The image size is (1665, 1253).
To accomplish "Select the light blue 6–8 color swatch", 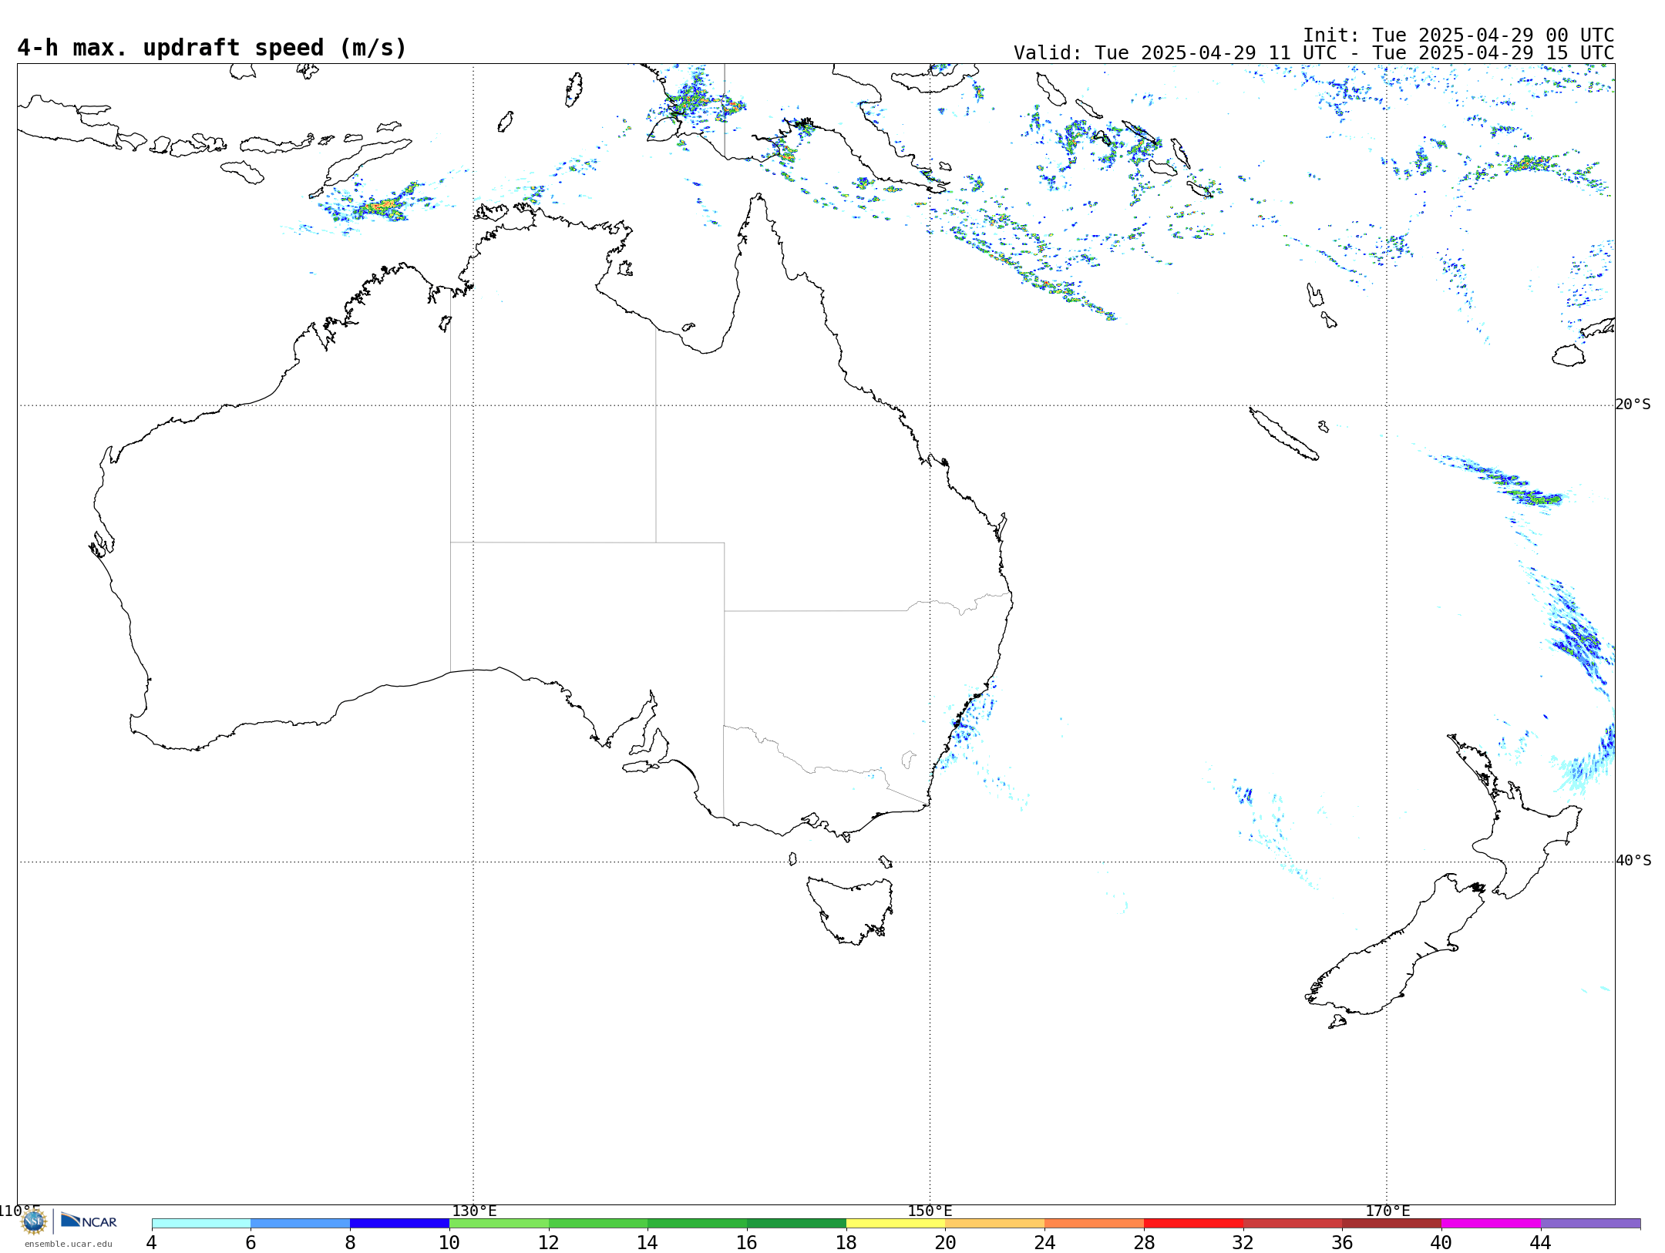I will click(301, 1223).
